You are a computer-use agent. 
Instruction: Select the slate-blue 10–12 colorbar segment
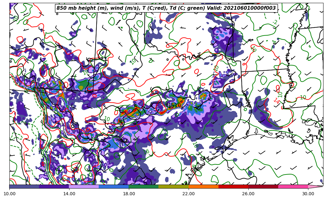pos(24,186)
